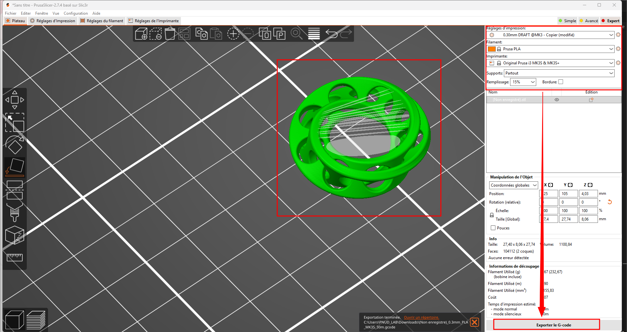Open the Supports dropdown showing Partout
This screenshot has height=332, width=627.
point(559,73)
